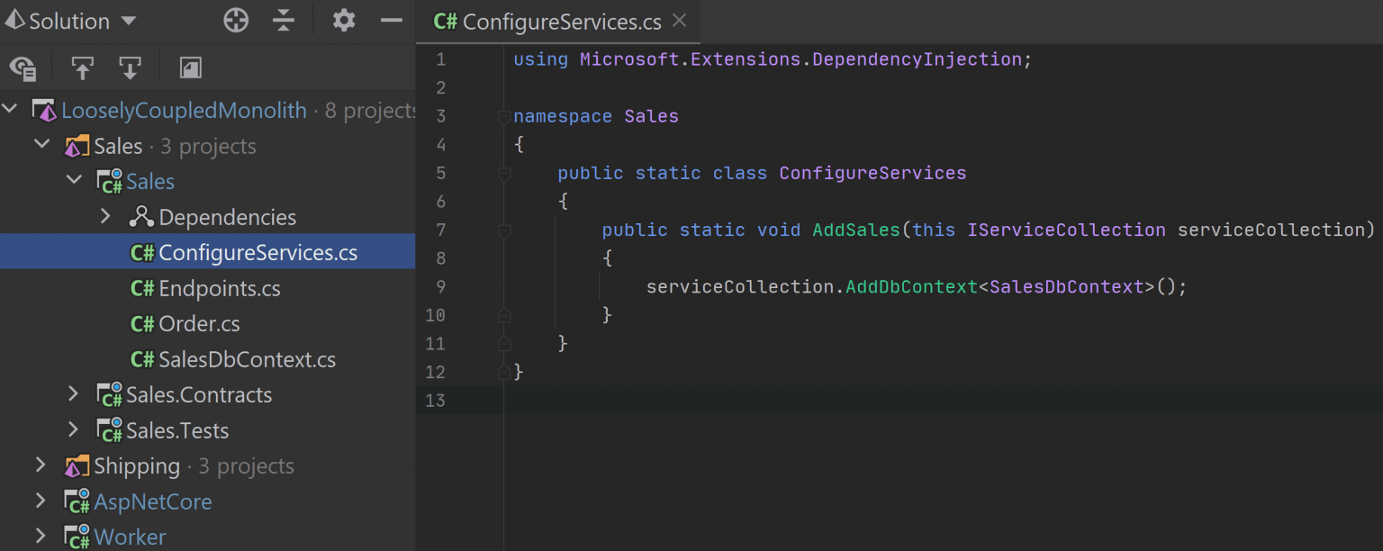Click the upward arrow navigation icon
Screen dimensions: 1383x551
[x=82, y=68]
